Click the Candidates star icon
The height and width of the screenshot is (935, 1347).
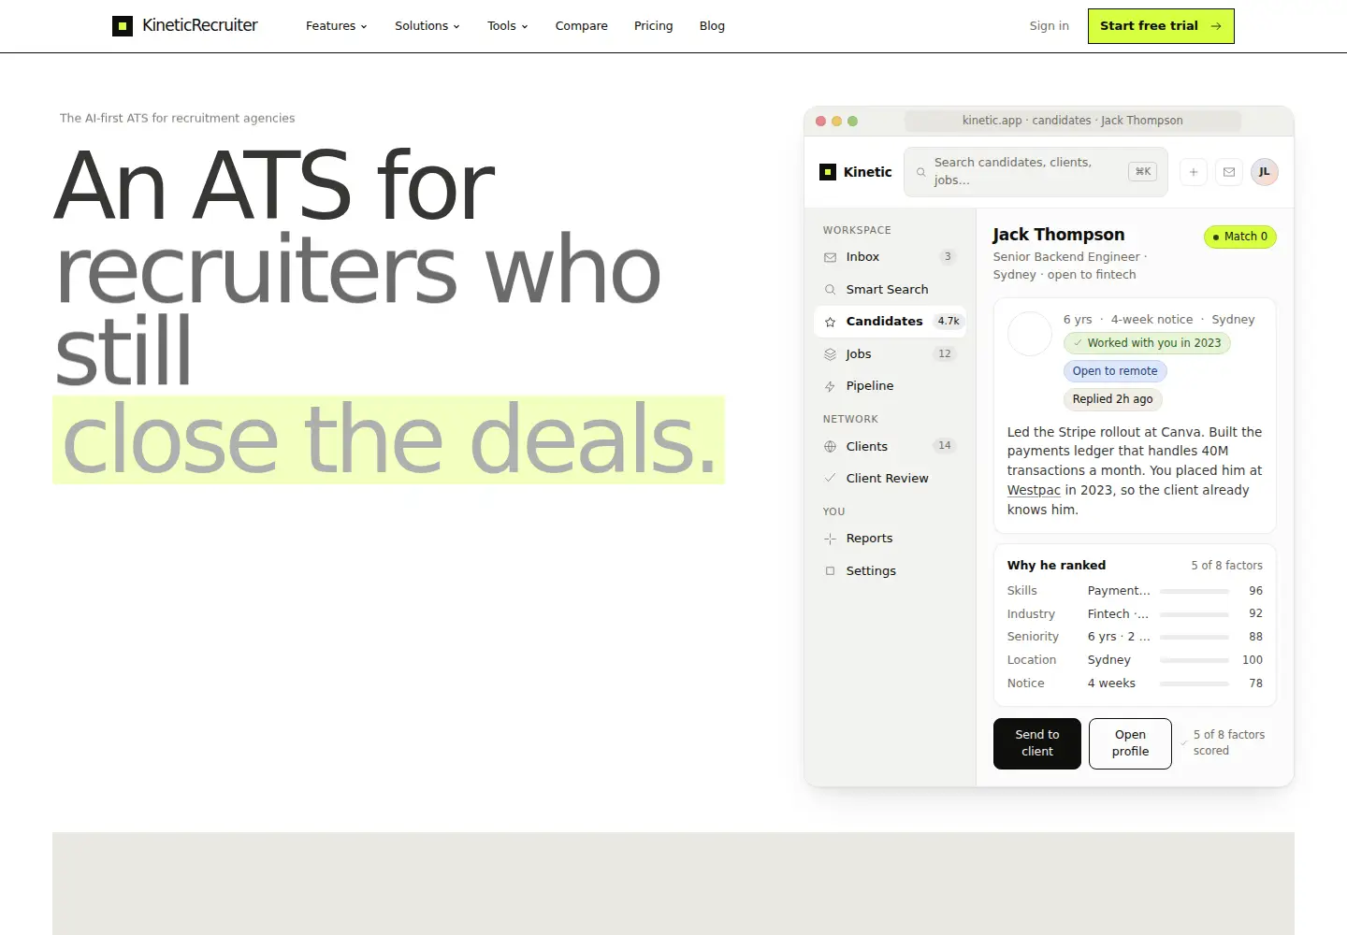(830, 322)
